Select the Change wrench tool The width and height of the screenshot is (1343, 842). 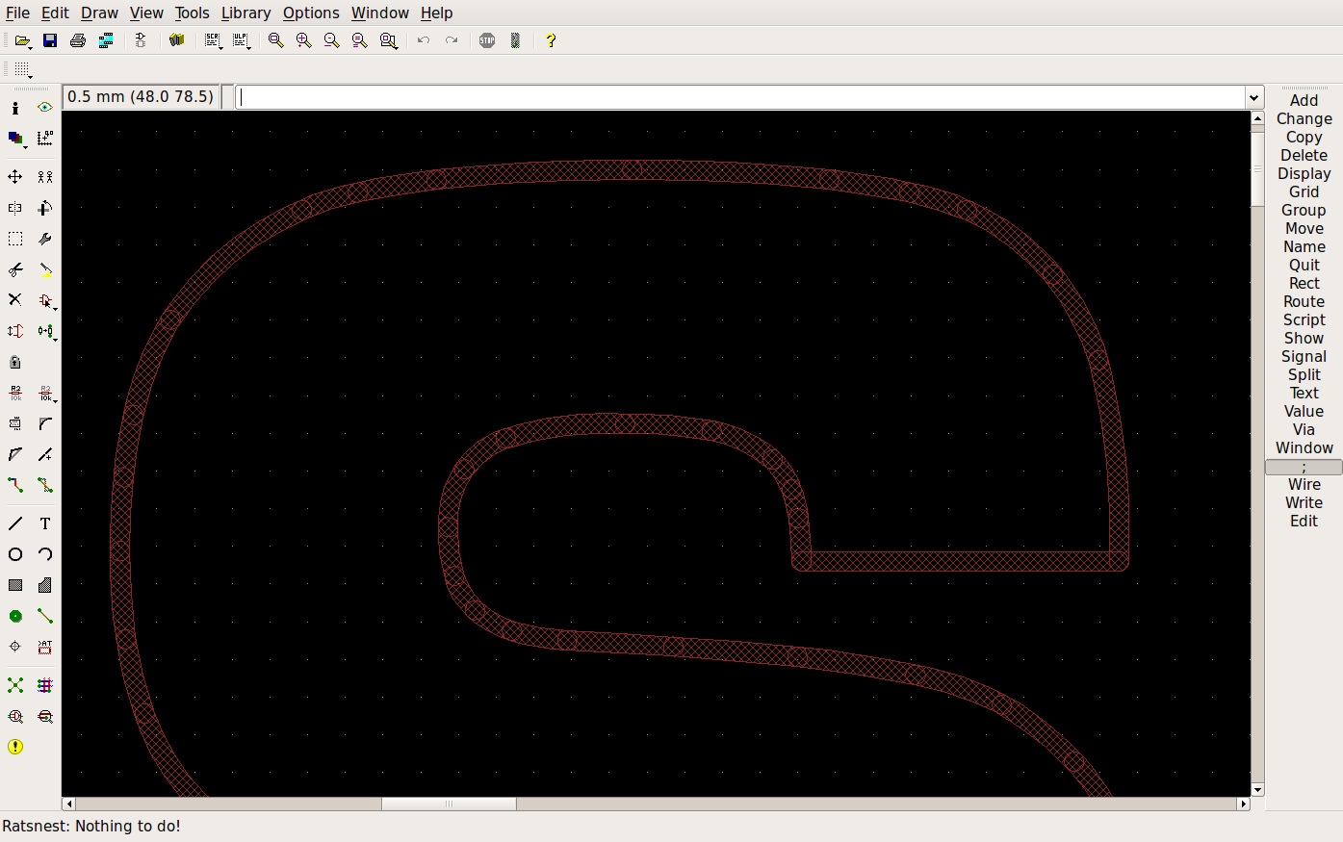(x=45, y=239)
